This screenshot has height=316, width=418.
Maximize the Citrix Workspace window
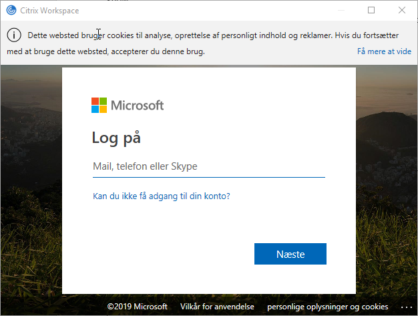371,10
